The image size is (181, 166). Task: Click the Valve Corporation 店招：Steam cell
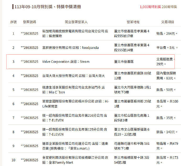click(x=66, y=62)
